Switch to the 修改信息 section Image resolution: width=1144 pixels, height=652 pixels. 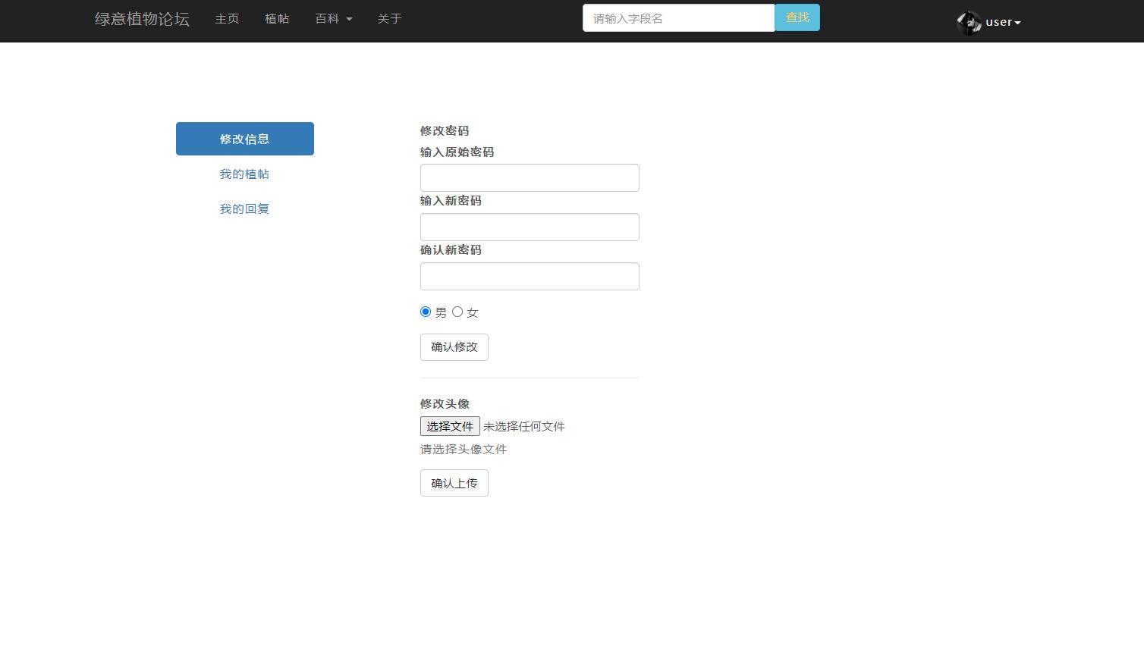244,139
